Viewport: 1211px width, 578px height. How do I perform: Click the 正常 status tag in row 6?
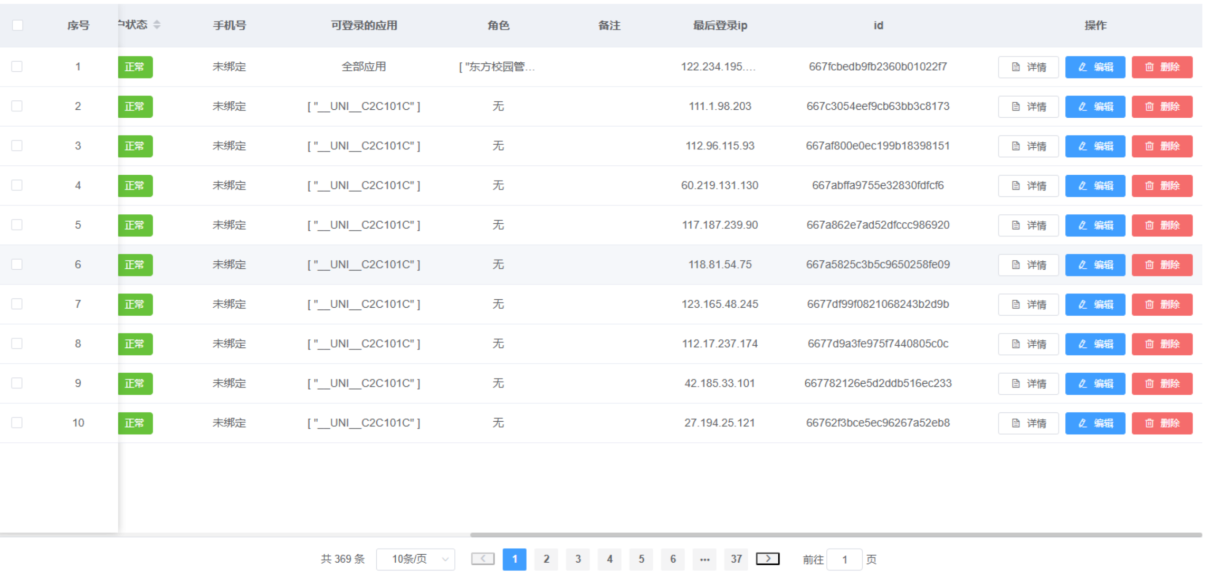coord(135,265)
